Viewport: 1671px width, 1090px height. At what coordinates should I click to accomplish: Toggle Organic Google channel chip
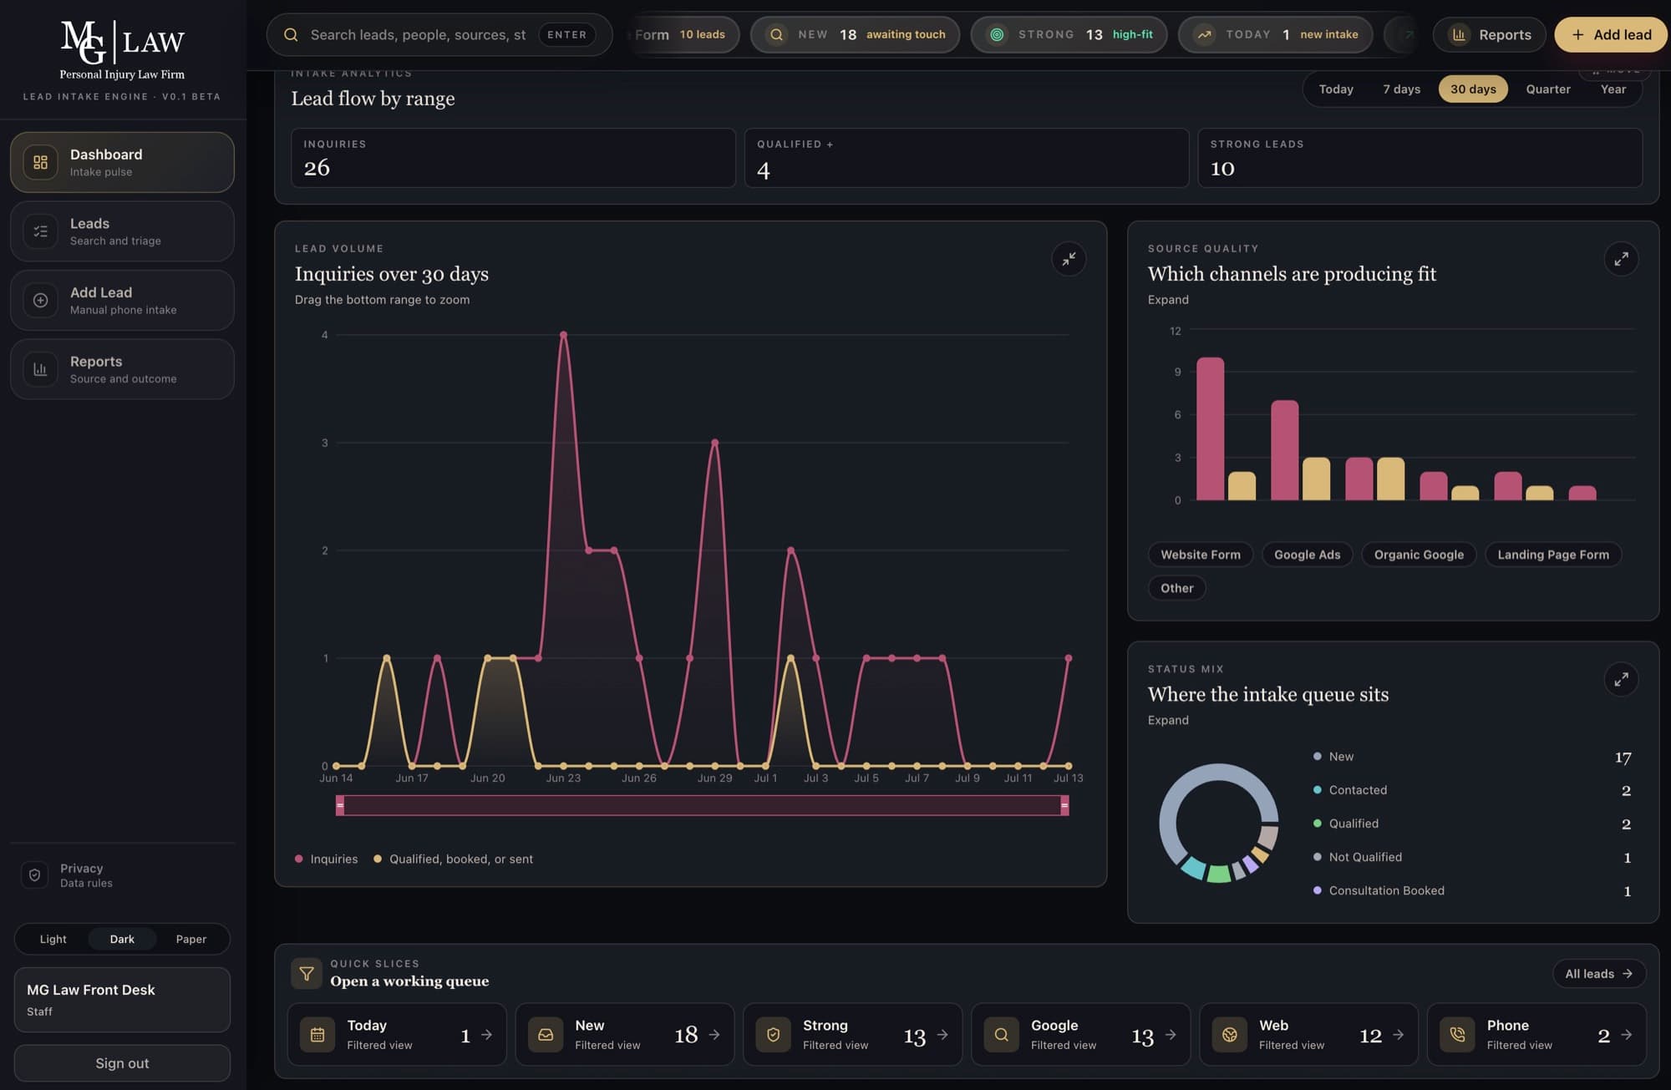[x=1419, y=555]
